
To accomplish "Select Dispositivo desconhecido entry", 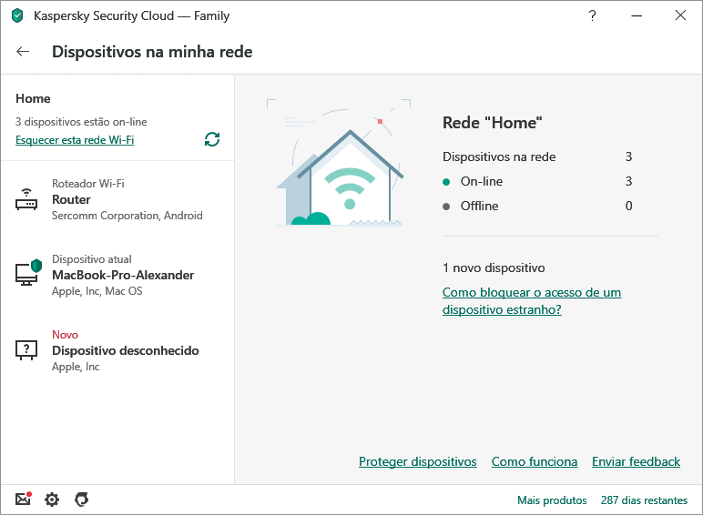I will point(125,350).
